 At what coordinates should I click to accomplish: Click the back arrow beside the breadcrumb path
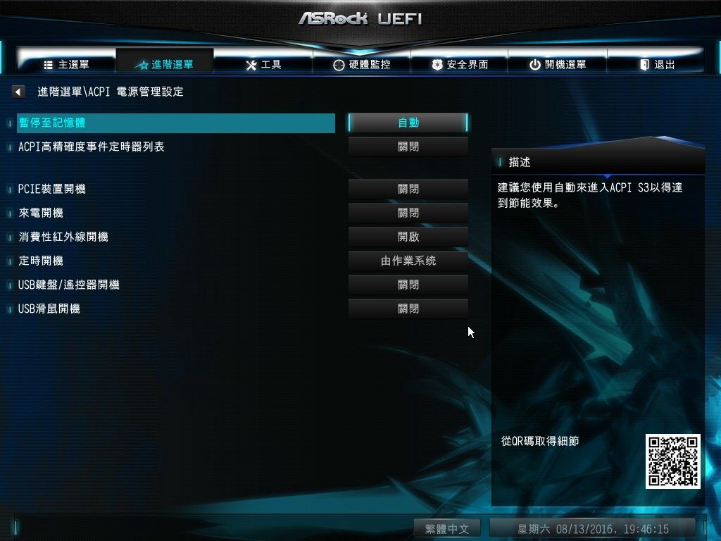[18, 92]
